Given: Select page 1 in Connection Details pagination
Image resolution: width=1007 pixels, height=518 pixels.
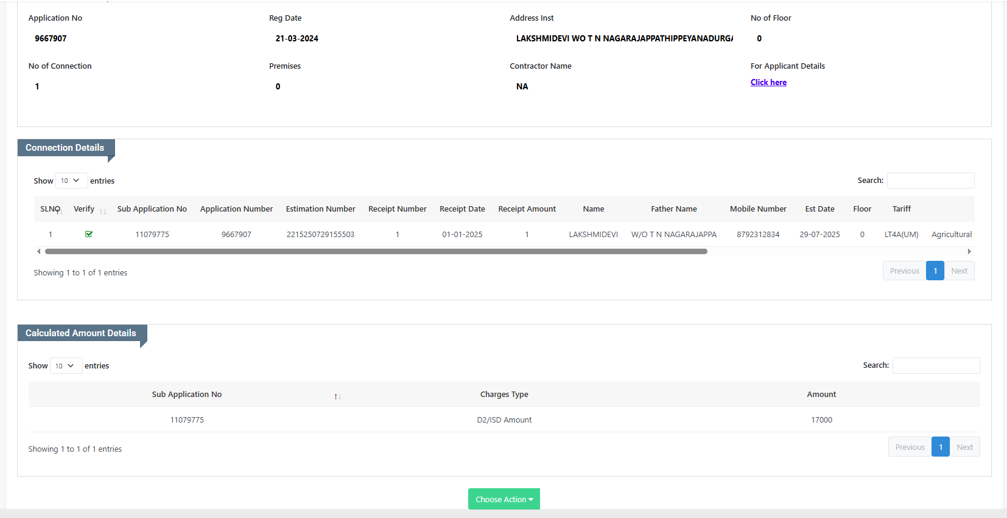Looking at the screenshot, I should [x=935, y=271].
